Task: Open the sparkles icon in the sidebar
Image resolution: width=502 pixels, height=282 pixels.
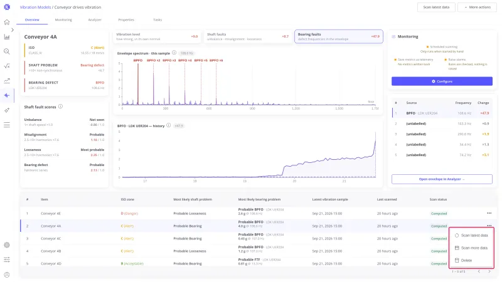Action: coord(7,110)
